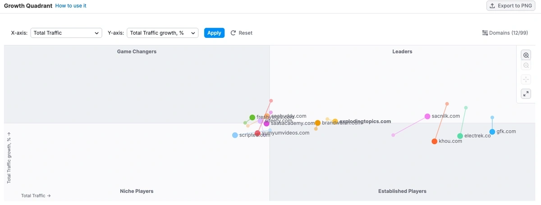Screen dimensions: 541x205
Task: Click the khou.com label text
Action: point(450,141)
